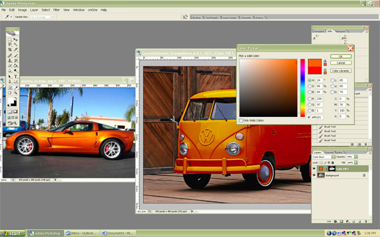Image resolution: width=380 pixels, height=237 pixels.
Task: Select the Brush tool in toolbox
Action: pos(15,56)
